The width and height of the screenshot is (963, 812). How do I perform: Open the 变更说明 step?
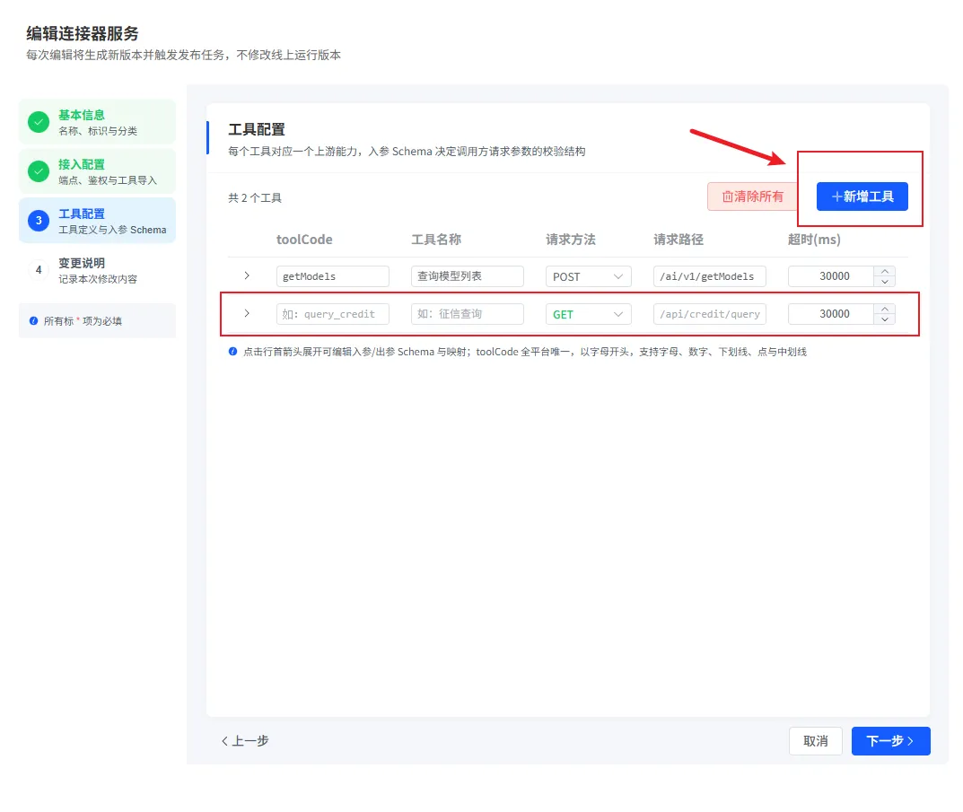(98, 270)
